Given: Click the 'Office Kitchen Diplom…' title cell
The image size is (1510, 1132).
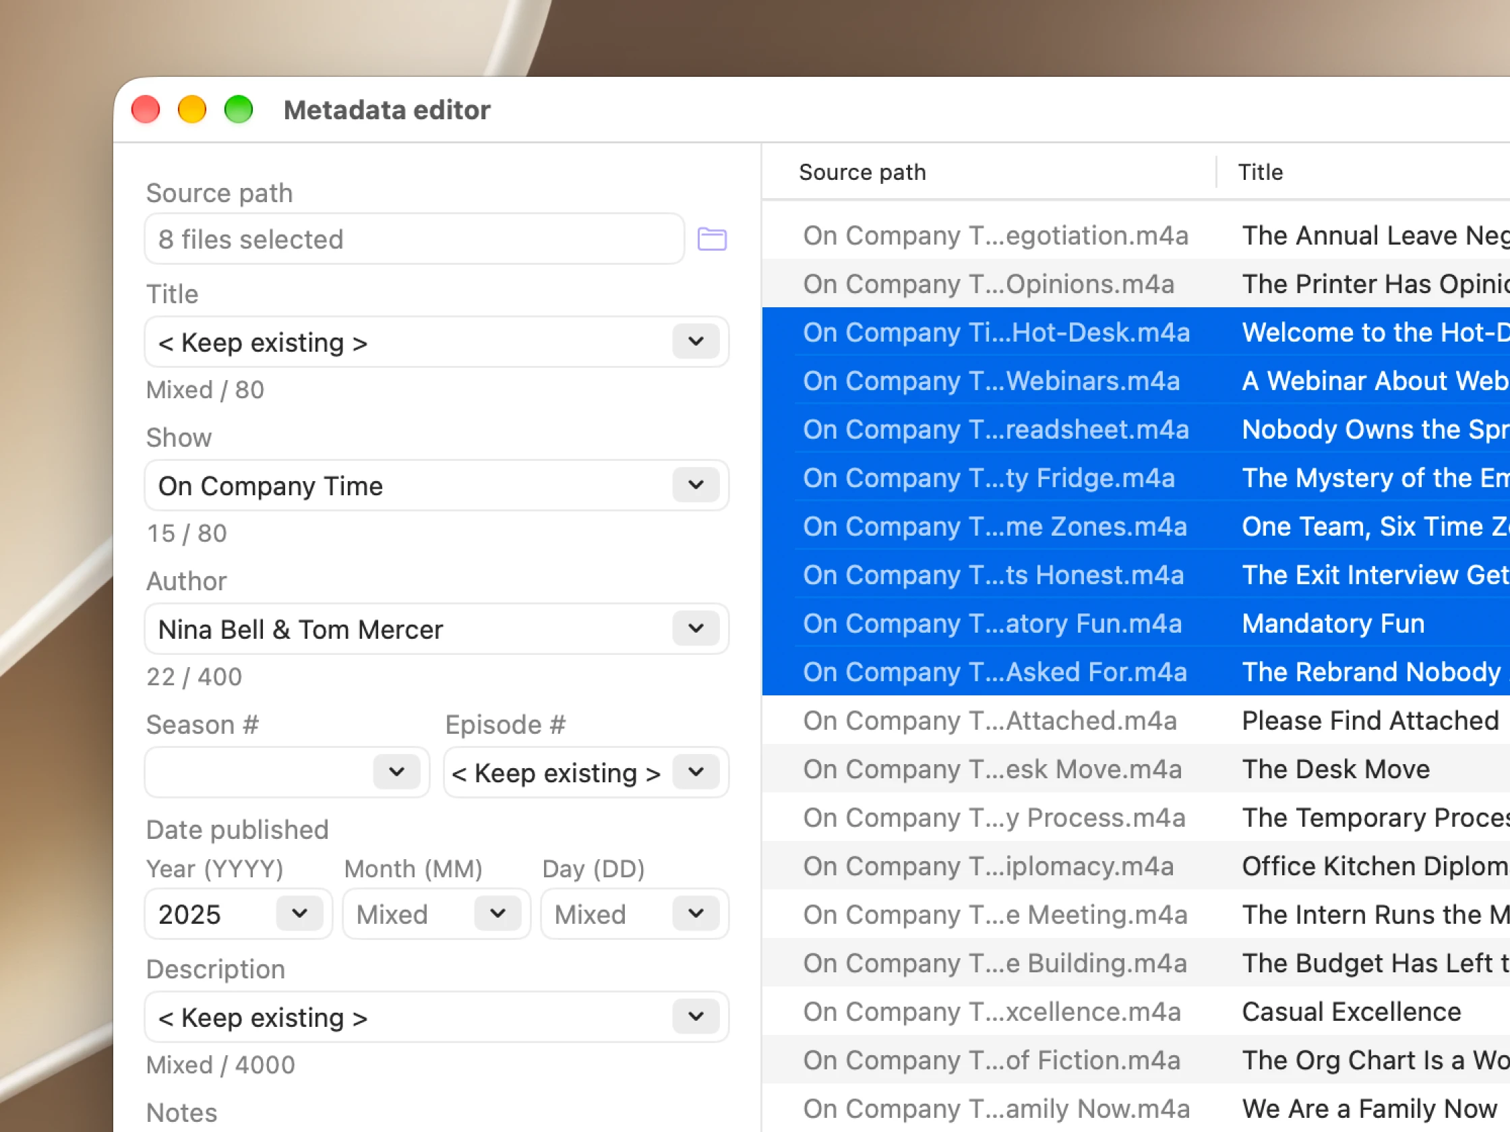Looking at the screenshot, I should 1375,866.
